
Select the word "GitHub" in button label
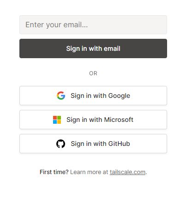click(119, 144)
